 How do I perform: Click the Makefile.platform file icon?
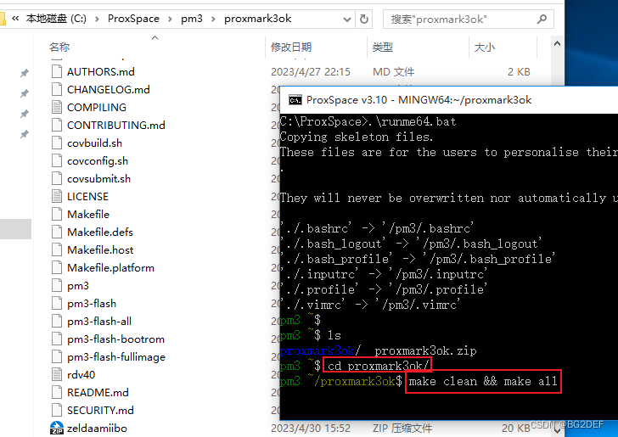(57, 267)
